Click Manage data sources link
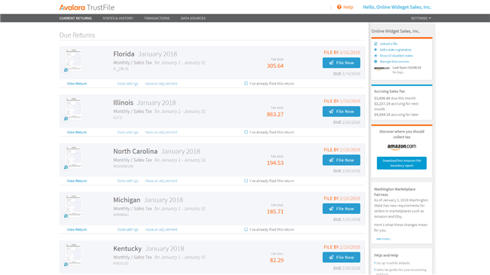Image resolution: width=490 pixels, height=275 pixels. (x=394, y=62)
